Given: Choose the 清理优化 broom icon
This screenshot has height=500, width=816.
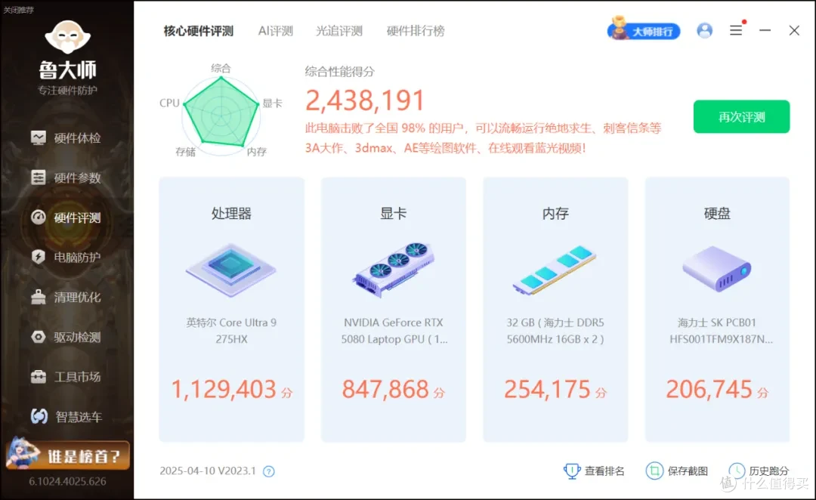Looking at the screenshot, I should coord(38,297).
